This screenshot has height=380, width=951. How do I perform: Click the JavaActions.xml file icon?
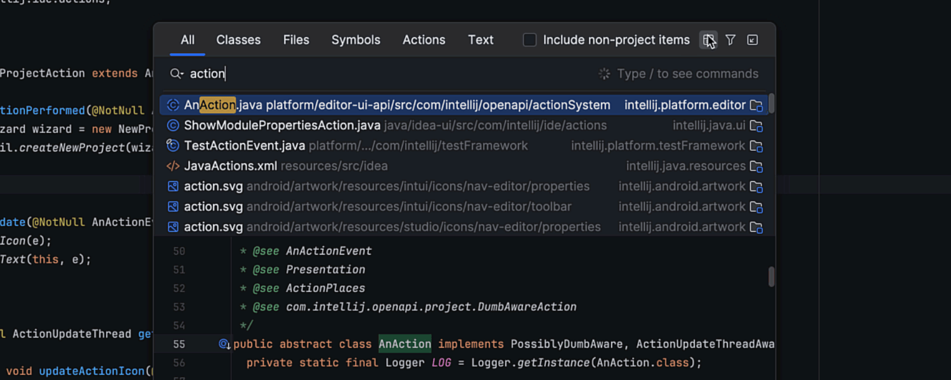point(172,166)
